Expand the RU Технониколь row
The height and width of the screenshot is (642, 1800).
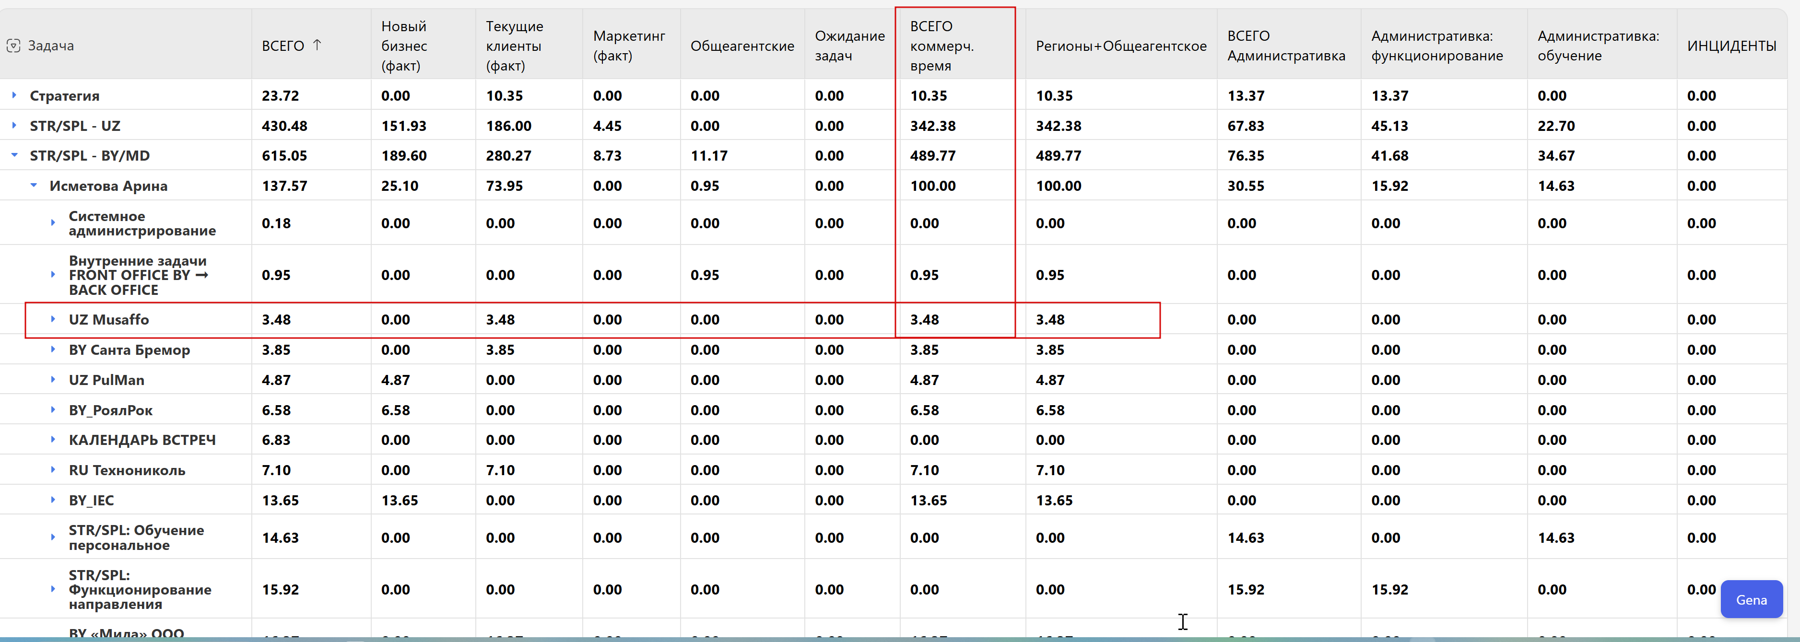coord(53,469)
